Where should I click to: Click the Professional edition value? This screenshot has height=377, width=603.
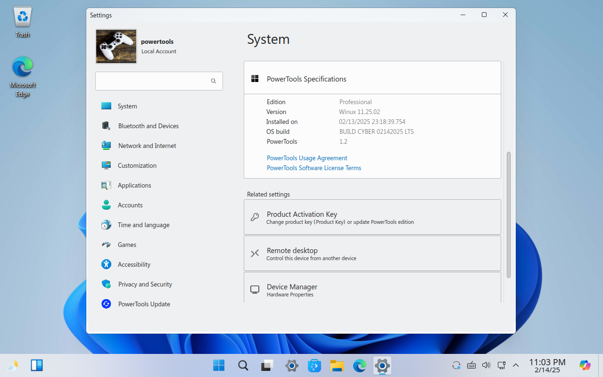tap(355, 102)
